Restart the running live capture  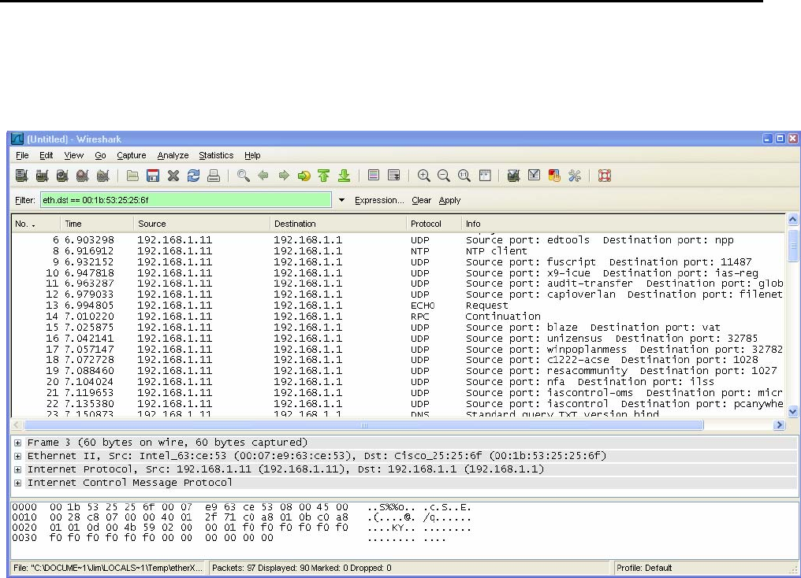(x=102, y=176)
